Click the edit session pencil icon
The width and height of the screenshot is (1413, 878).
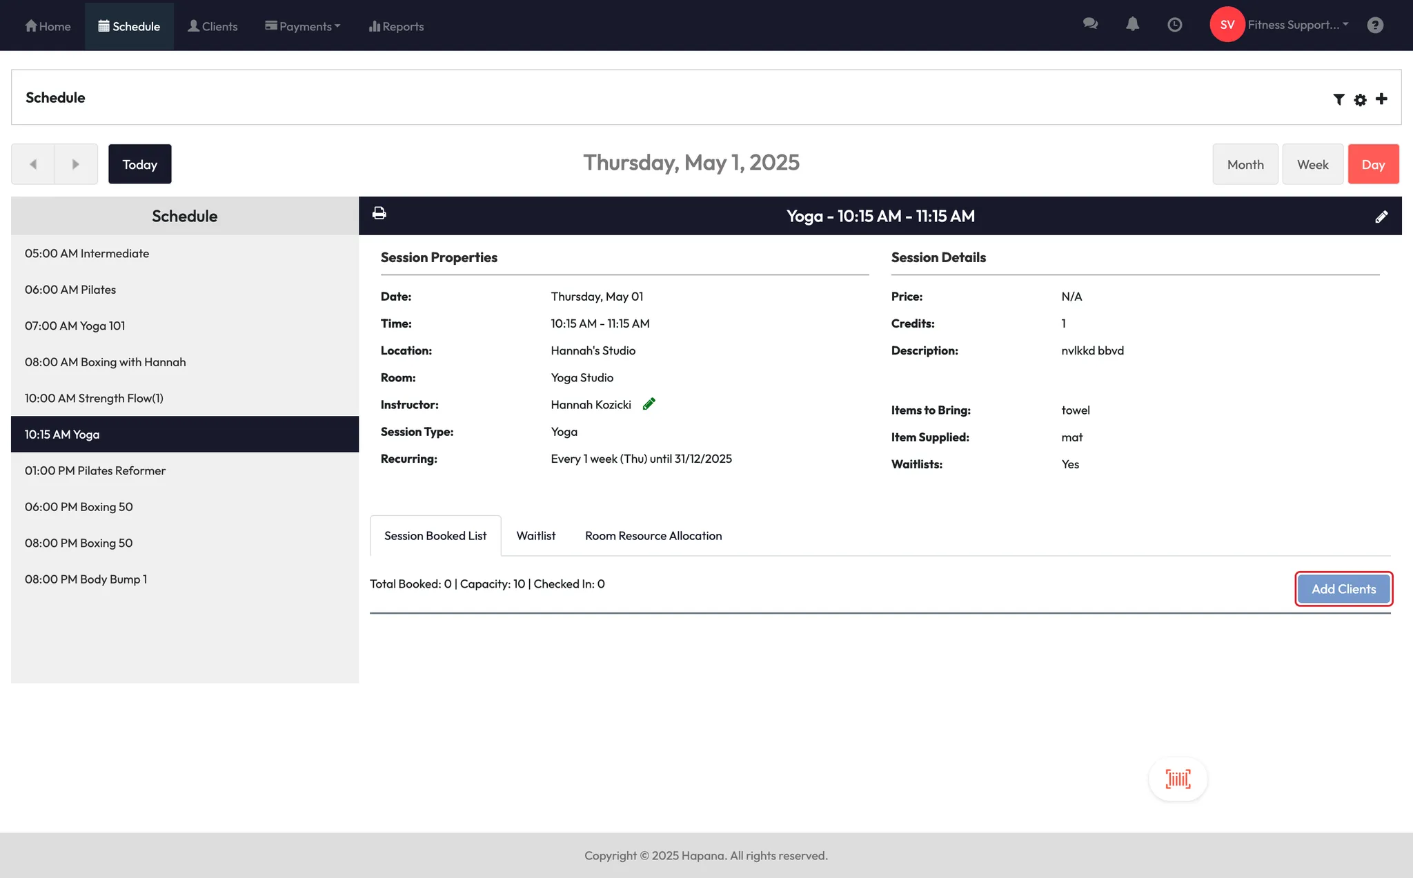tap(1381, 217)
